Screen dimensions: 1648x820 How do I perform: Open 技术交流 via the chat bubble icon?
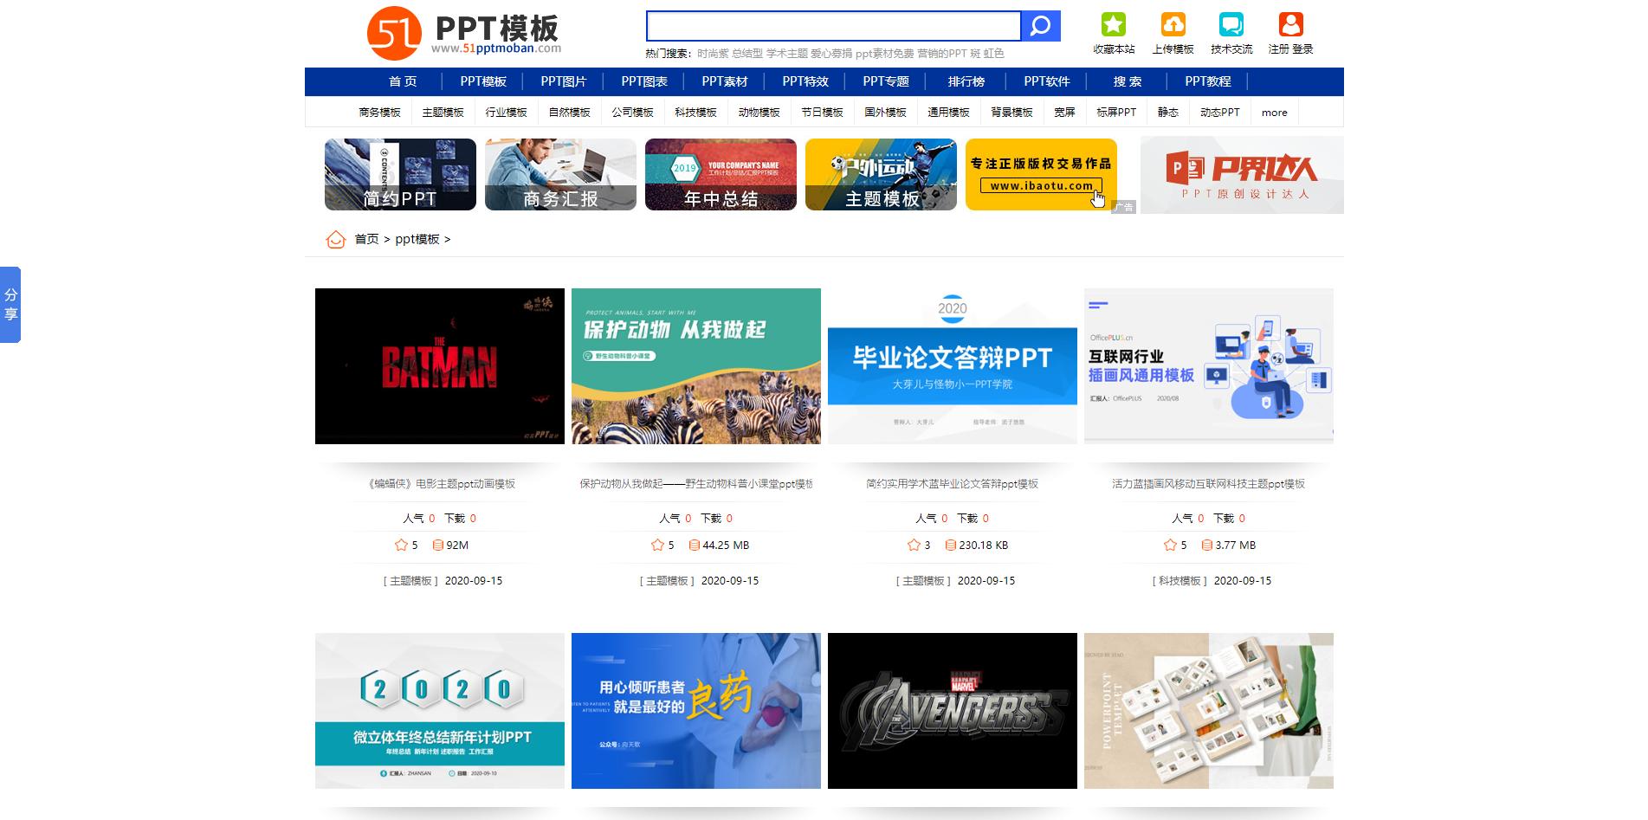1231,23
